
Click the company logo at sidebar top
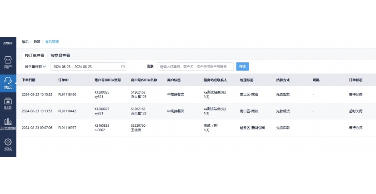[8, 43]
